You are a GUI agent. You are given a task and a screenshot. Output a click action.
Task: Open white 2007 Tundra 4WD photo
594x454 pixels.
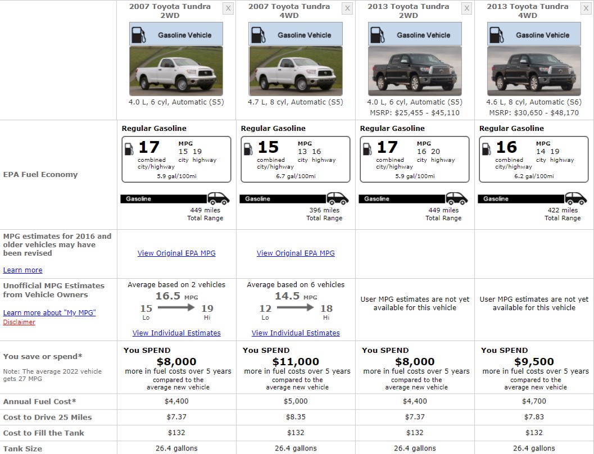coord(296,71)
